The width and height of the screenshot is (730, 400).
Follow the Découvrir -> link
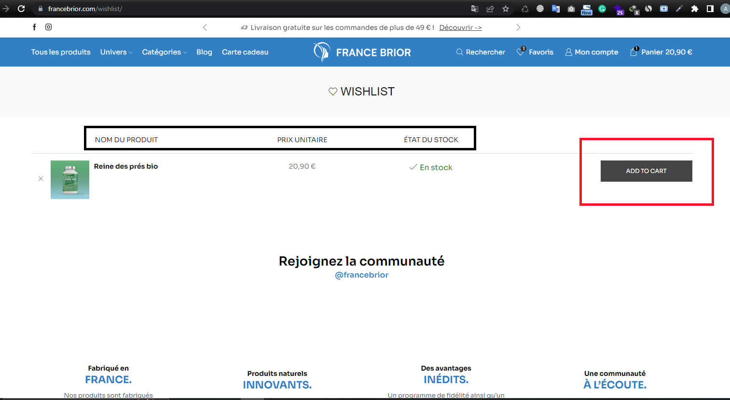(460, 27)
